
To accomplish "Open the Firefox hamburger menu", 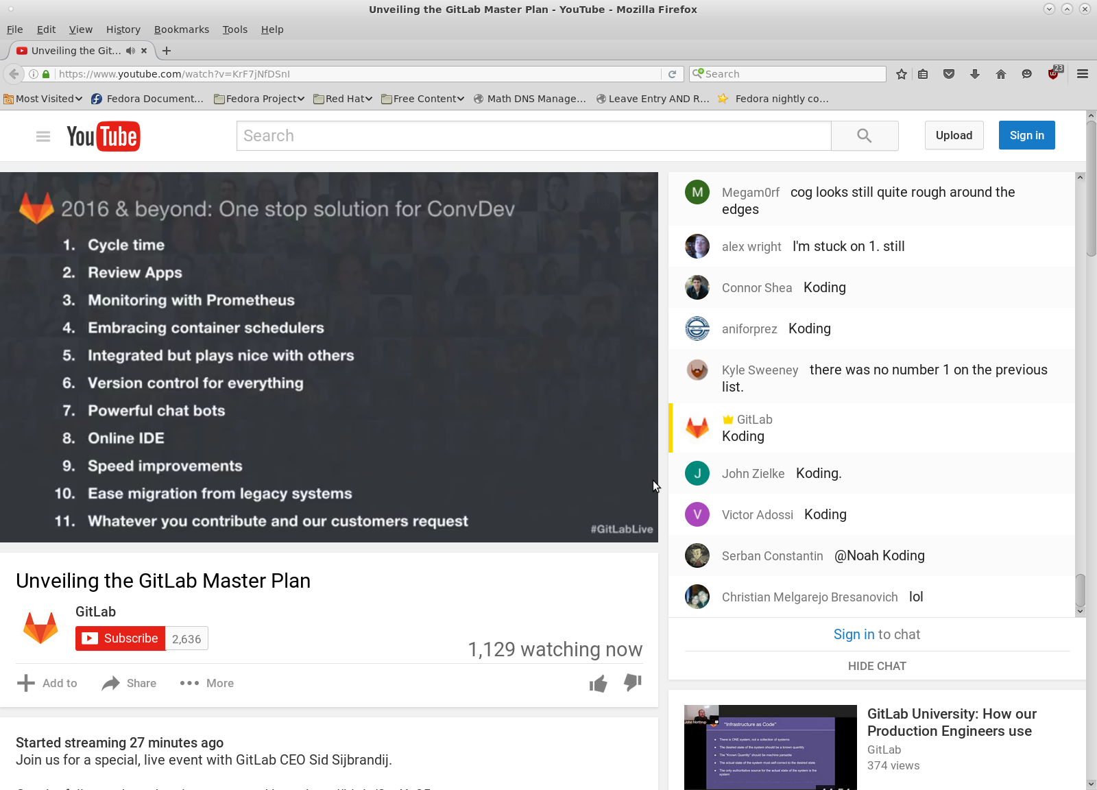I will point(1083,74).
